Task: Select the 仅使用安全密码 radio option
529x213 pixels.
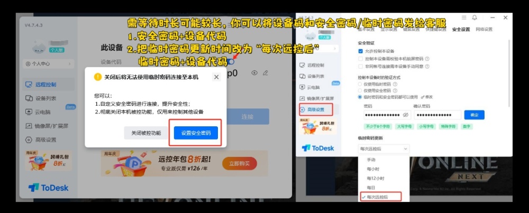Action: (x=360, y=90)
